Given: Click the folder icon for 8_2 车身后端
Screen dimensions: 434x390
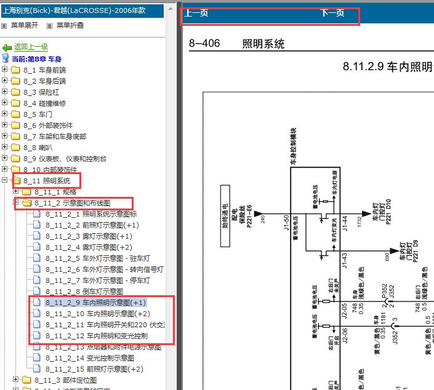Looking at the screenshot, I should click(x=15, y=81).
